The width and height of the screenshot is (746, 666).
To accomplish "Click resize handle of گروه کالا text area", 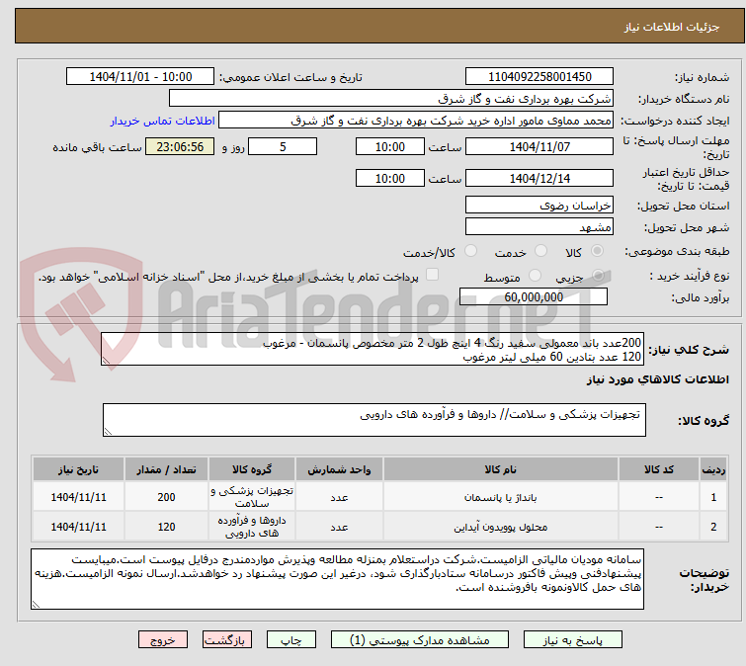I will point(108,432).
